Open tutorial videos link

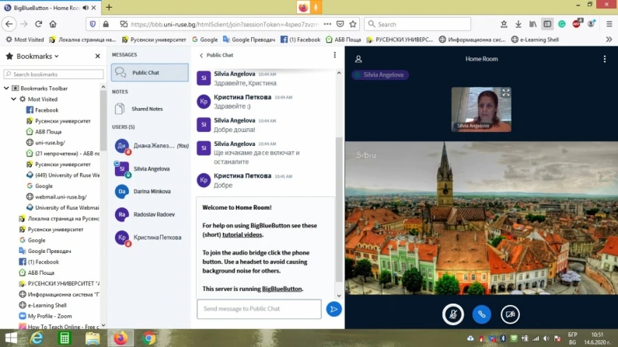[242, 234]
